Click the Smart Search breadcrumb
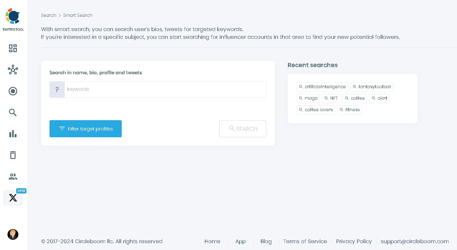This screenshot has width=457, height=250. tap(78, 15)
